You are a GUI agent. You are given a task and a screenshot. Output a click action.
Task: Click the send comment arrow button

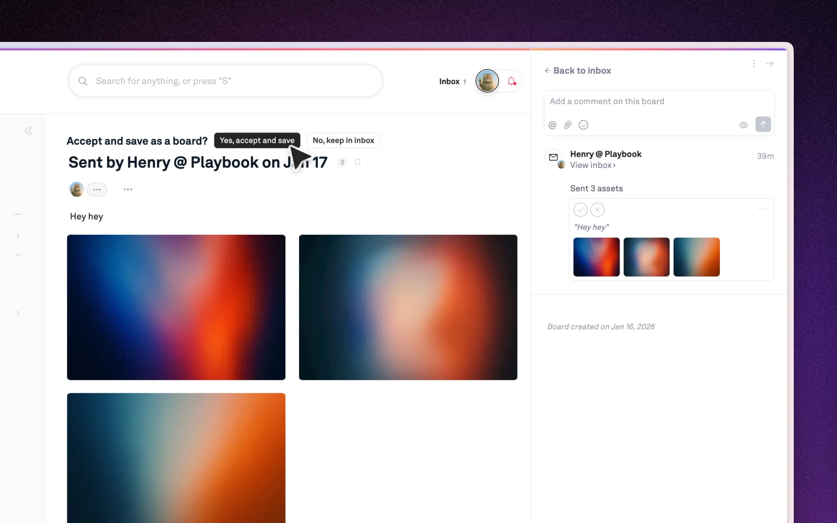tap(763, 125)
